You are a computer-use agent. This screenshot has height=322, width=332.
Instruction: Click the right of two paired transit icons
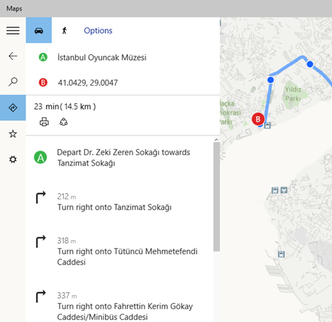284,190
